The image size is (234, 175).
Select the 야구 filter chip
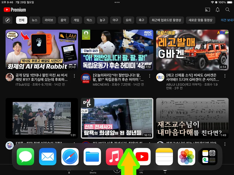coord(115,20)
